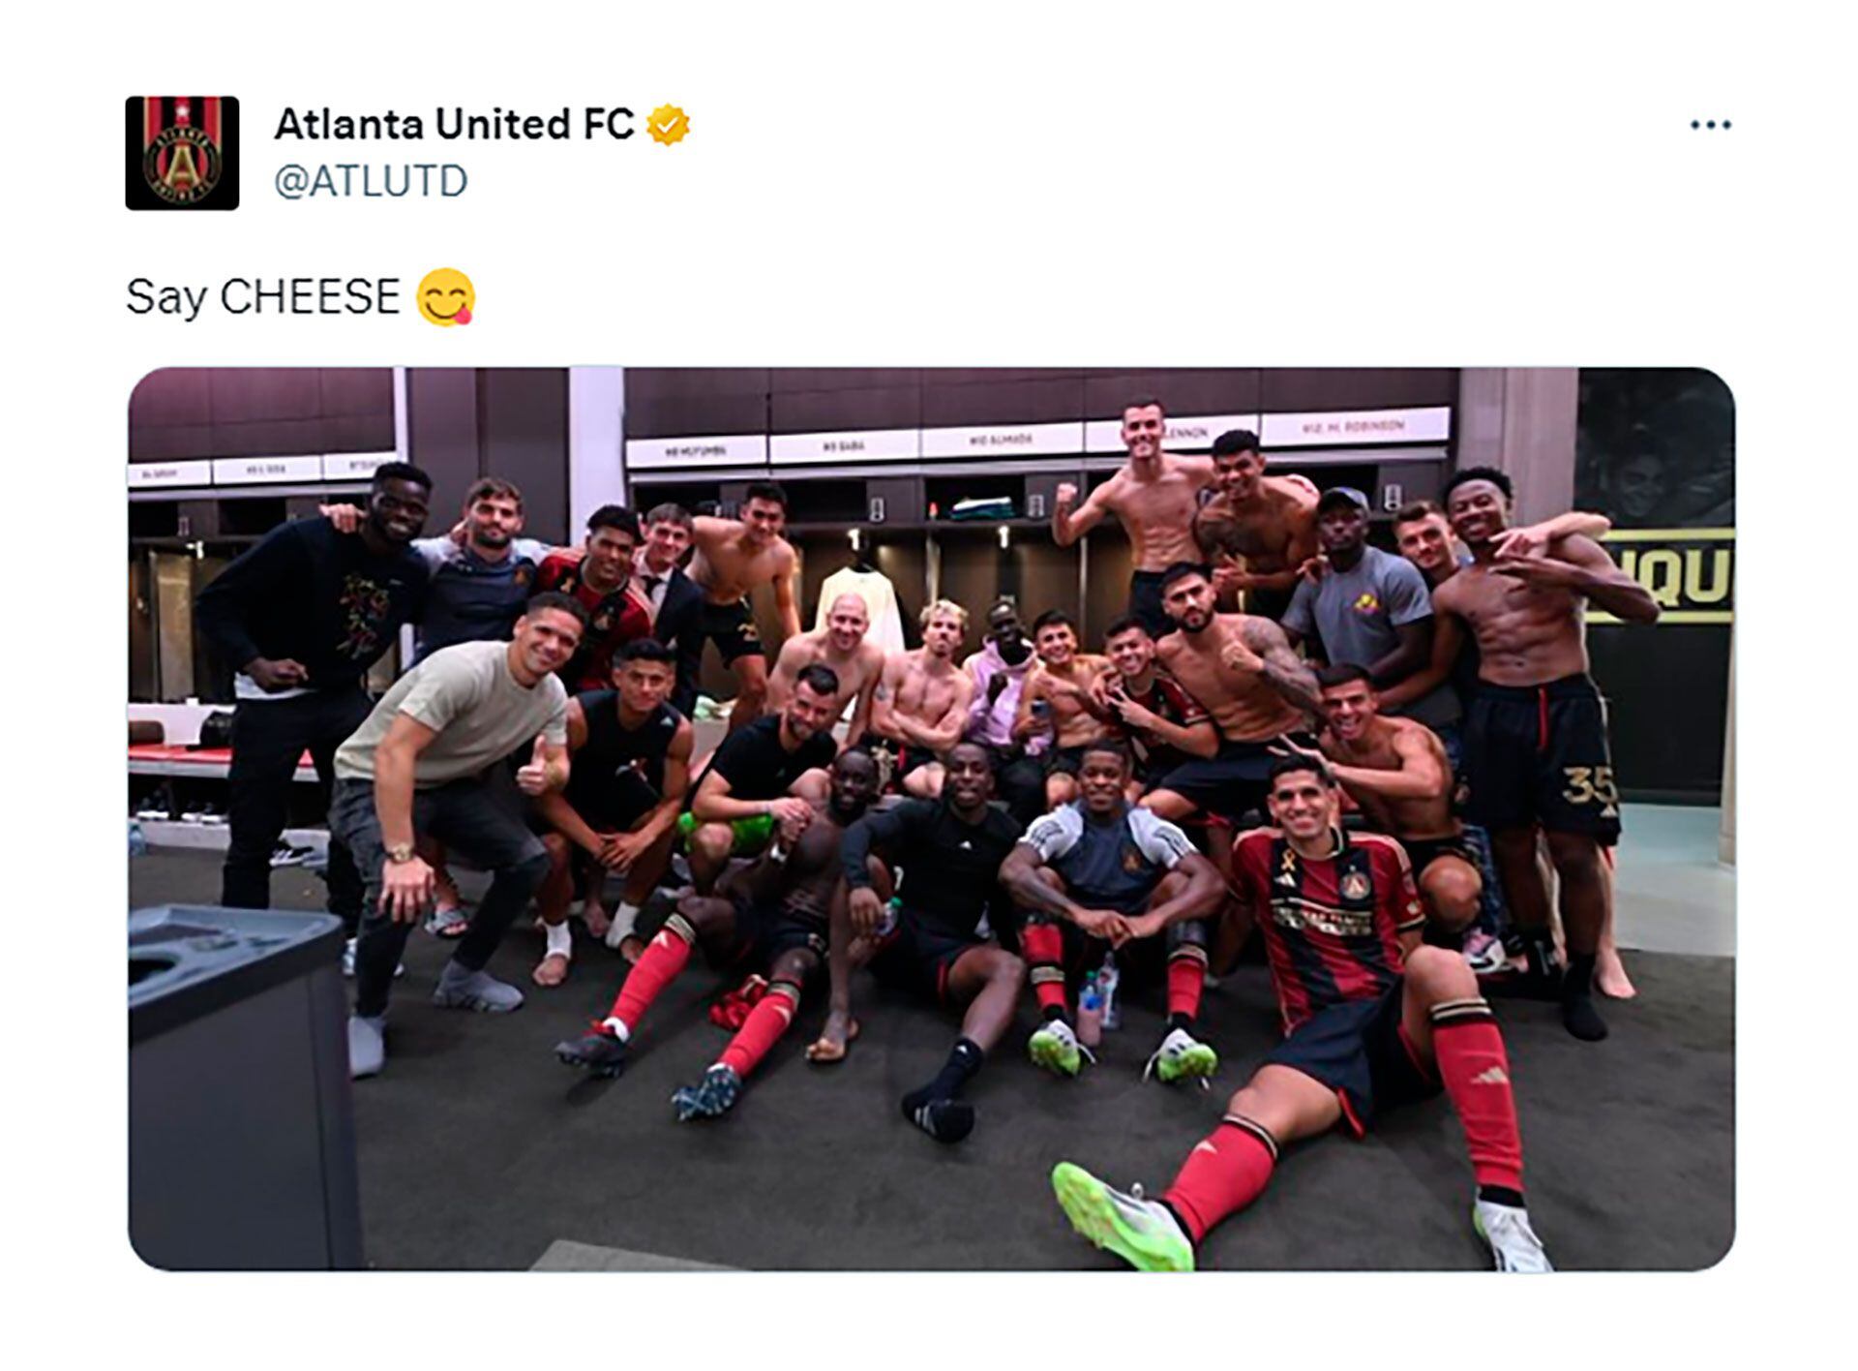The image size is (1858, 1371).
Task: Click the gold wristwatch on crouching man
Action: tap(398, 853)
